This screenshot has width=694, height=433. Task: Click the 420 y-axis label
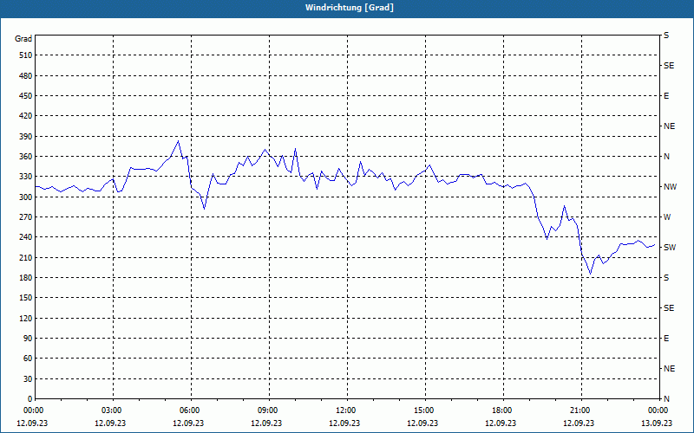coord(25,116)
